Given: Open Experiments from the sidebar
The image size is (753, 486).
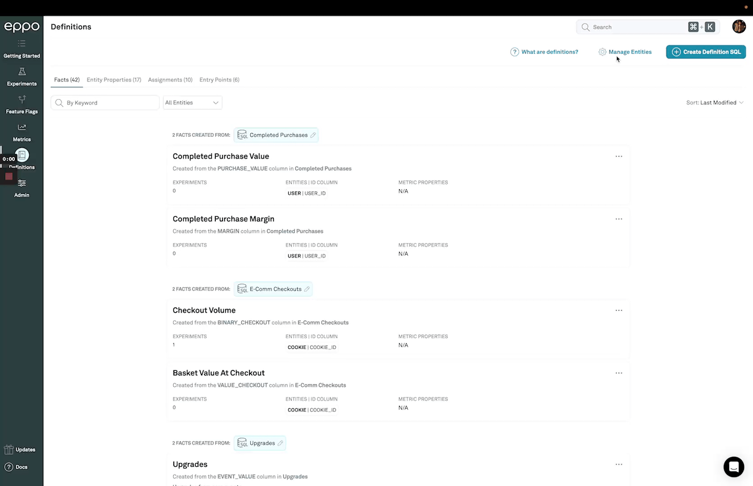Looking at the screenshot, I should coord(22,77).
